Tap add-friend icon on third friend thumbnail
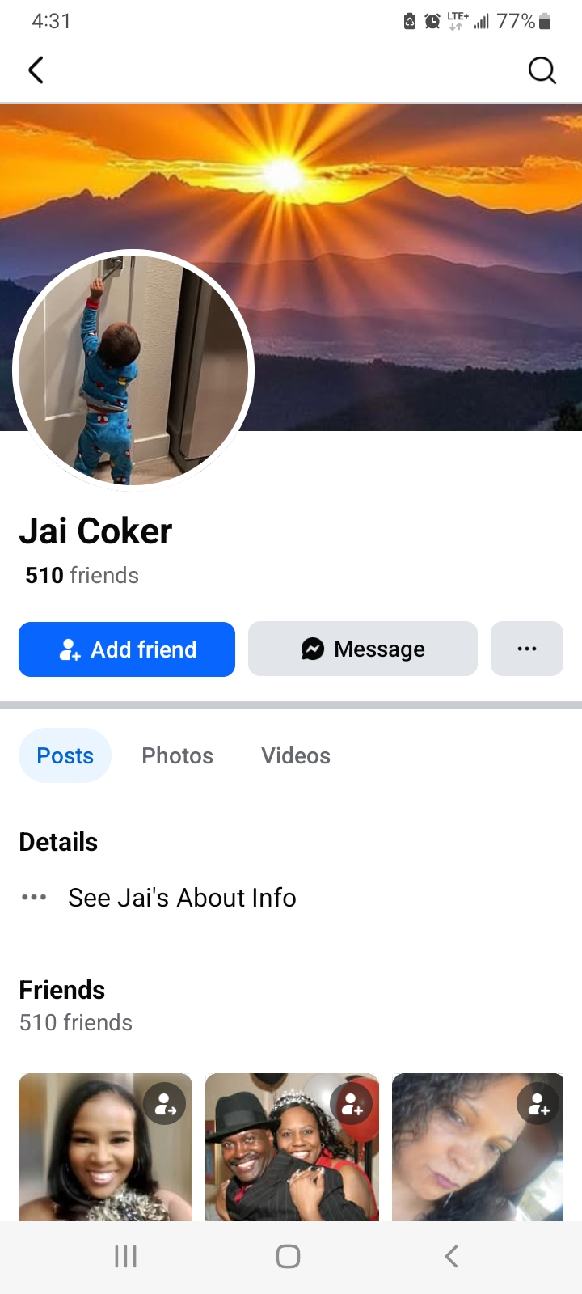 [x=538, y=1104]
